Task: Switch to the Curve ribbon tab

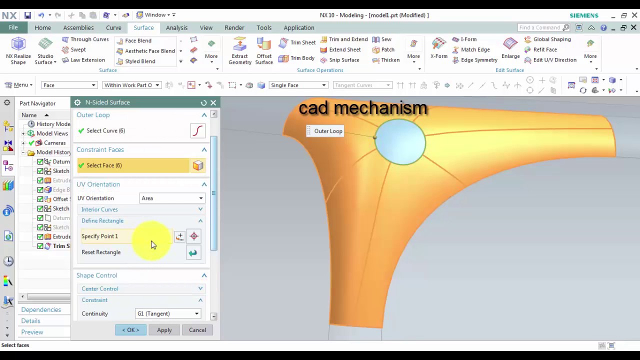Action: 113,28
